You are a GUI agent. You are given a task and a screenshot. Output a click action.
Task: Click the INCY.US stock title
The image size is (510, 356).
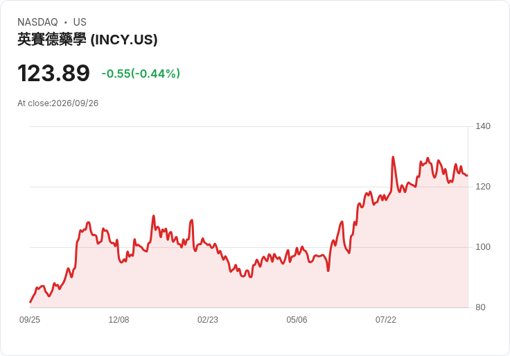point(87,40)
